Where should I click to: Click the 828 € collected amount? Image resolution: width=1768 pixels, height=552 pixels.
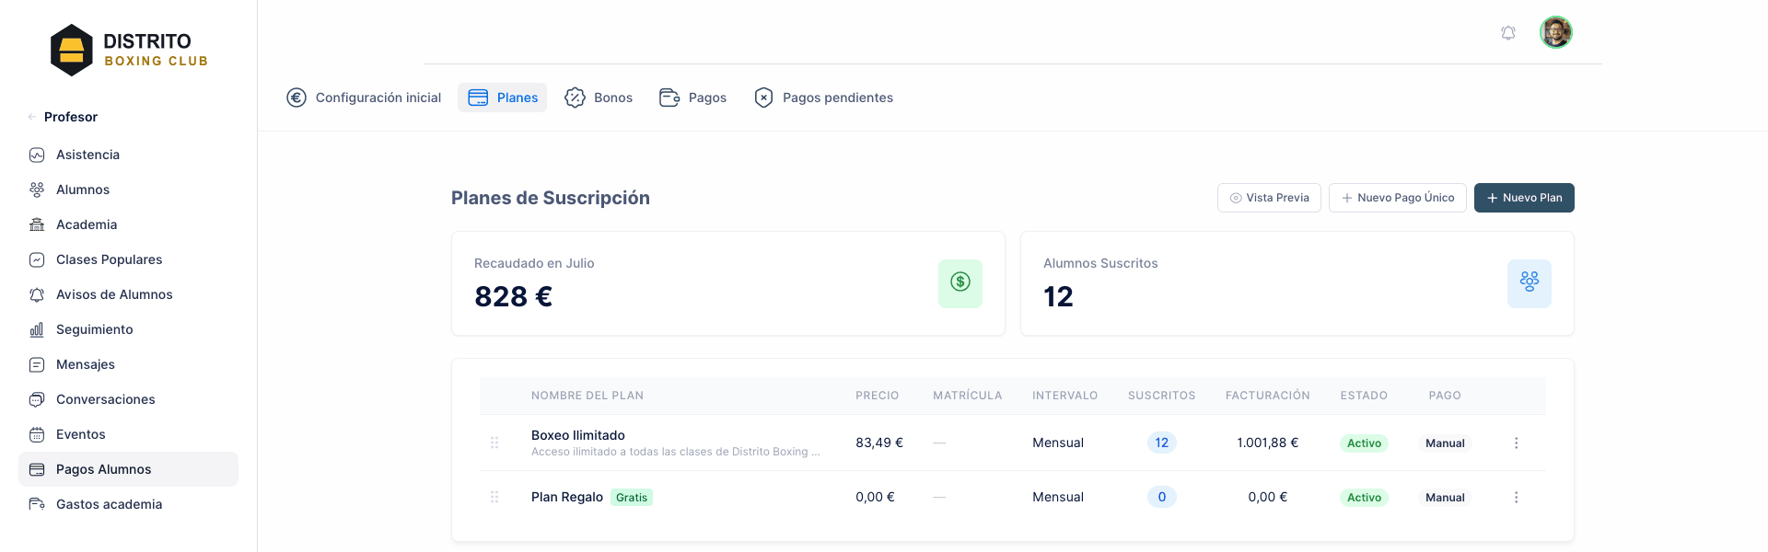[514, 296]
